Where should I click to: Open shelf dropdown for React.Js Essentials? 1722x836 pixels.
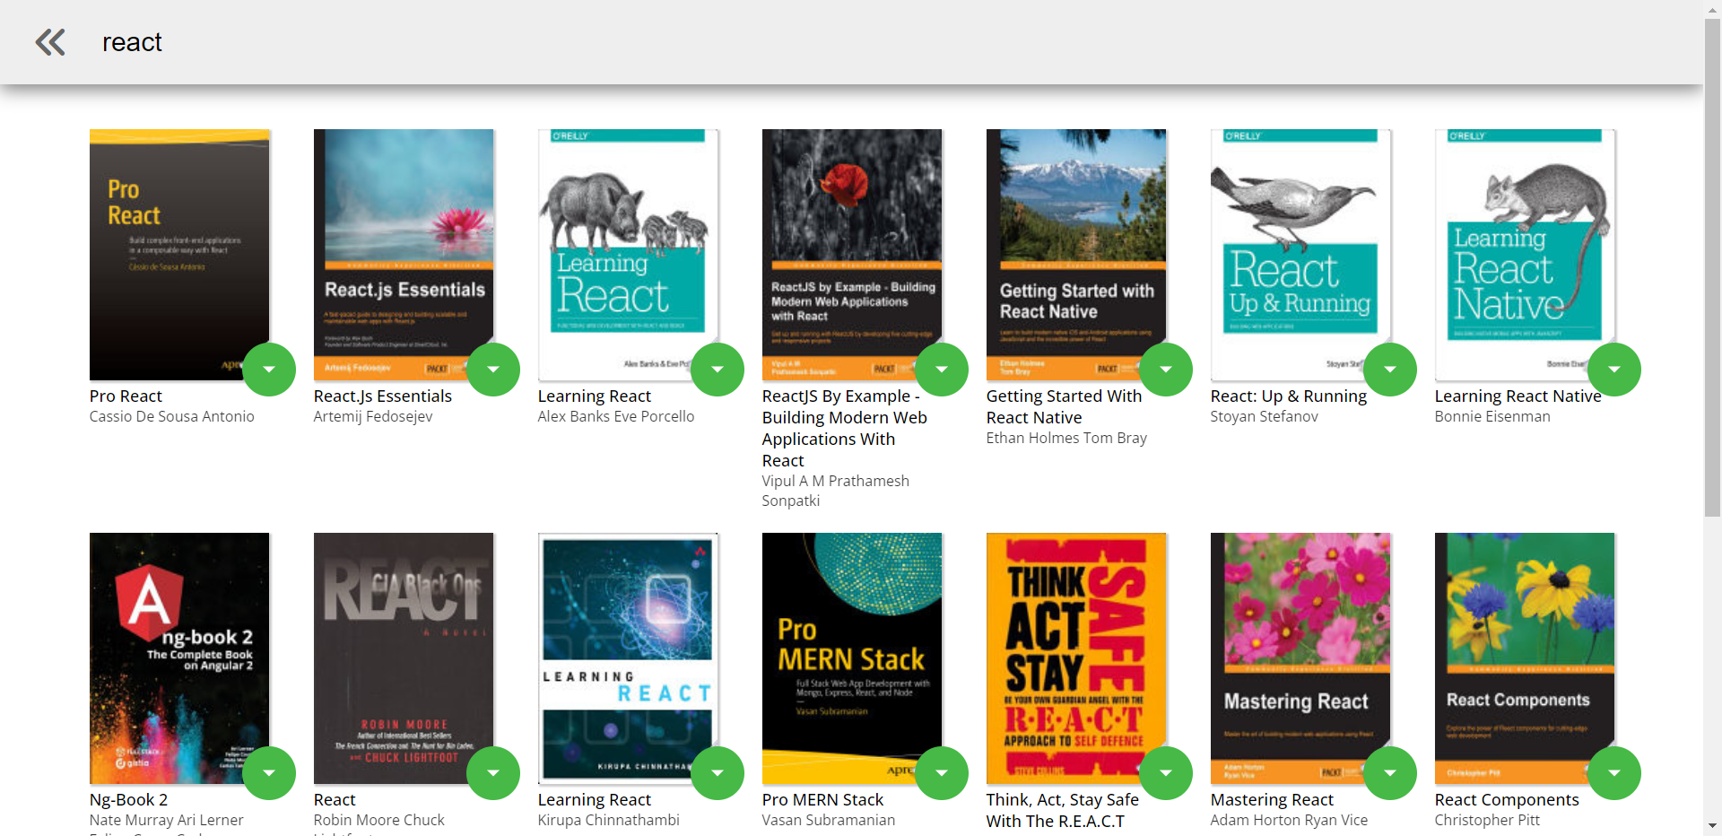click(x=493, y=370)
